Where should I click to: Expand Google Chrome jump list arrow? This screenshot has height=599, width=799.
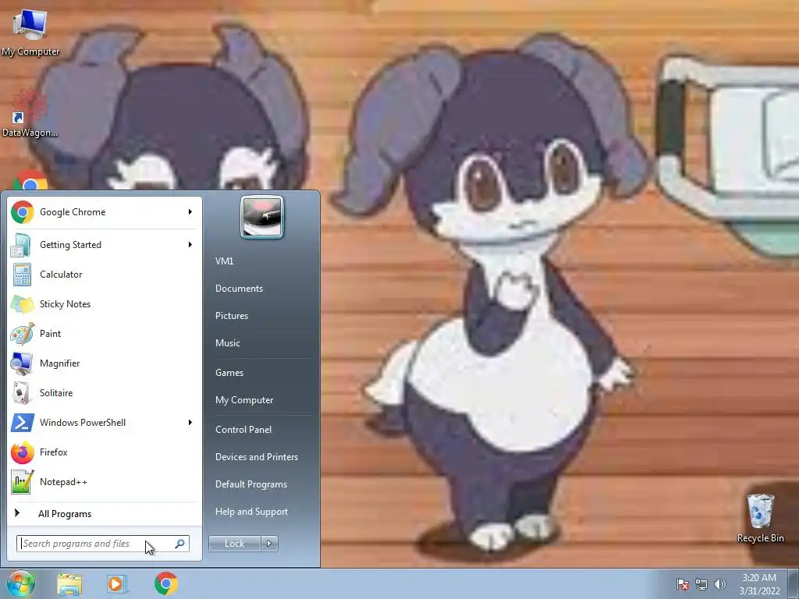190,212
